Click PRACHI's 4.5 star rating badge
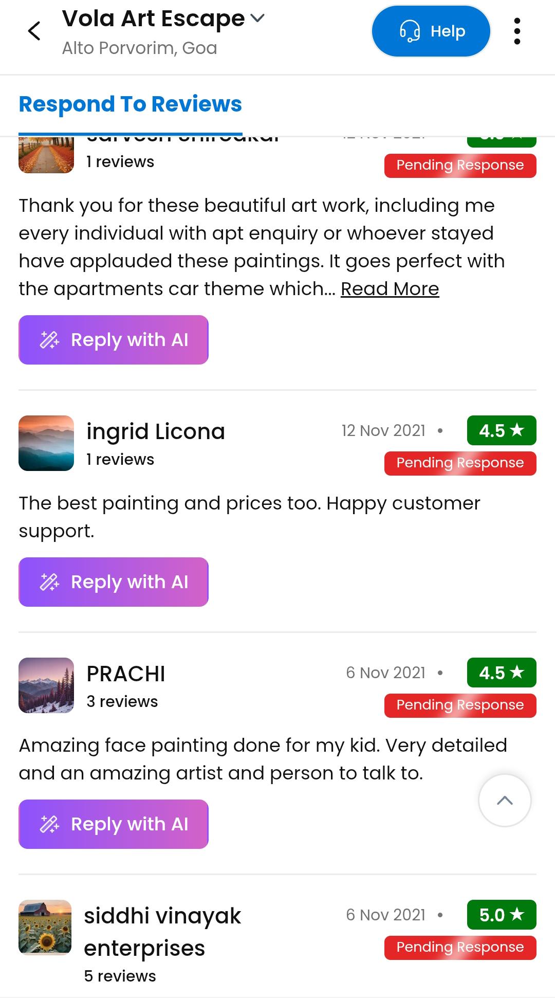The image size is (555, 998). pyautogui.click(x=502, y=673)
